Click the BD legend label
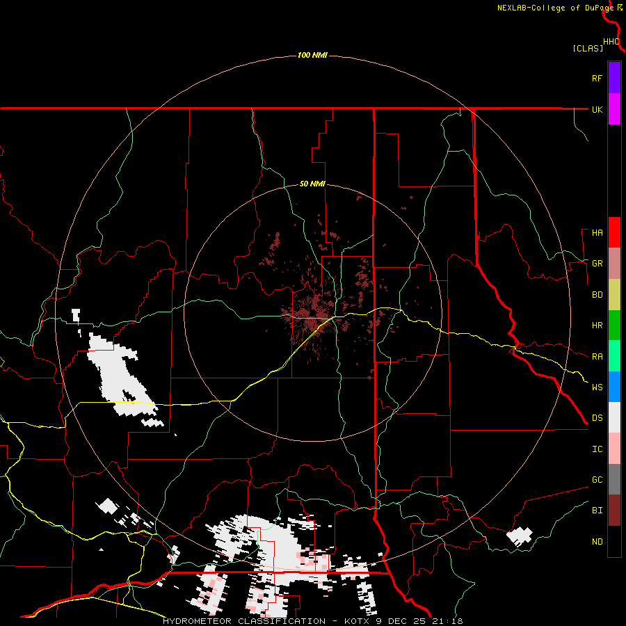This screenshot has height=626, width=626. [597, 295]
